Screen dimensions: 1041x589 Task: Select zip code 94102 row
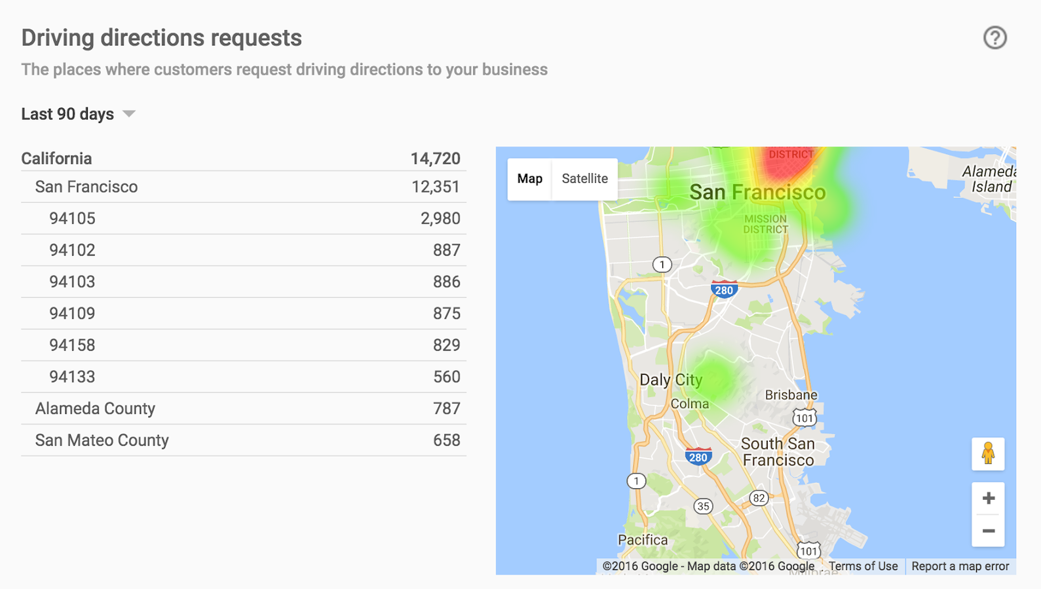(x=244, y=250)
